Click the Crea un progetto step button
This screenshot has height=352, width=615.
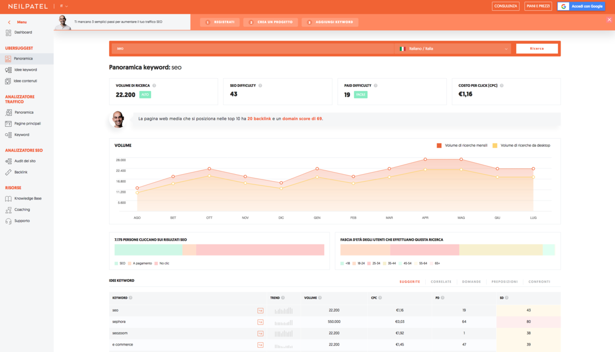[271, 22]
